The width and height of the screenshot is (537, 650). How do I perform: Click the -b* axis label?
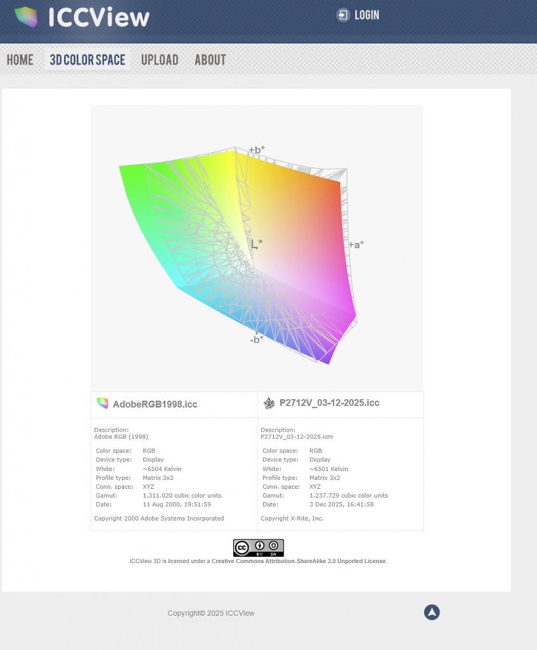tap(257, 340)
